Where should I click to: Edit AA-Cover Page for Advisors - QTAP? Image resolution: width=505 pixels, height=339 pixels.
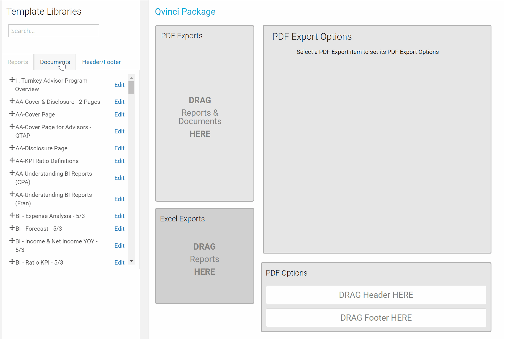tap(119, 131)
